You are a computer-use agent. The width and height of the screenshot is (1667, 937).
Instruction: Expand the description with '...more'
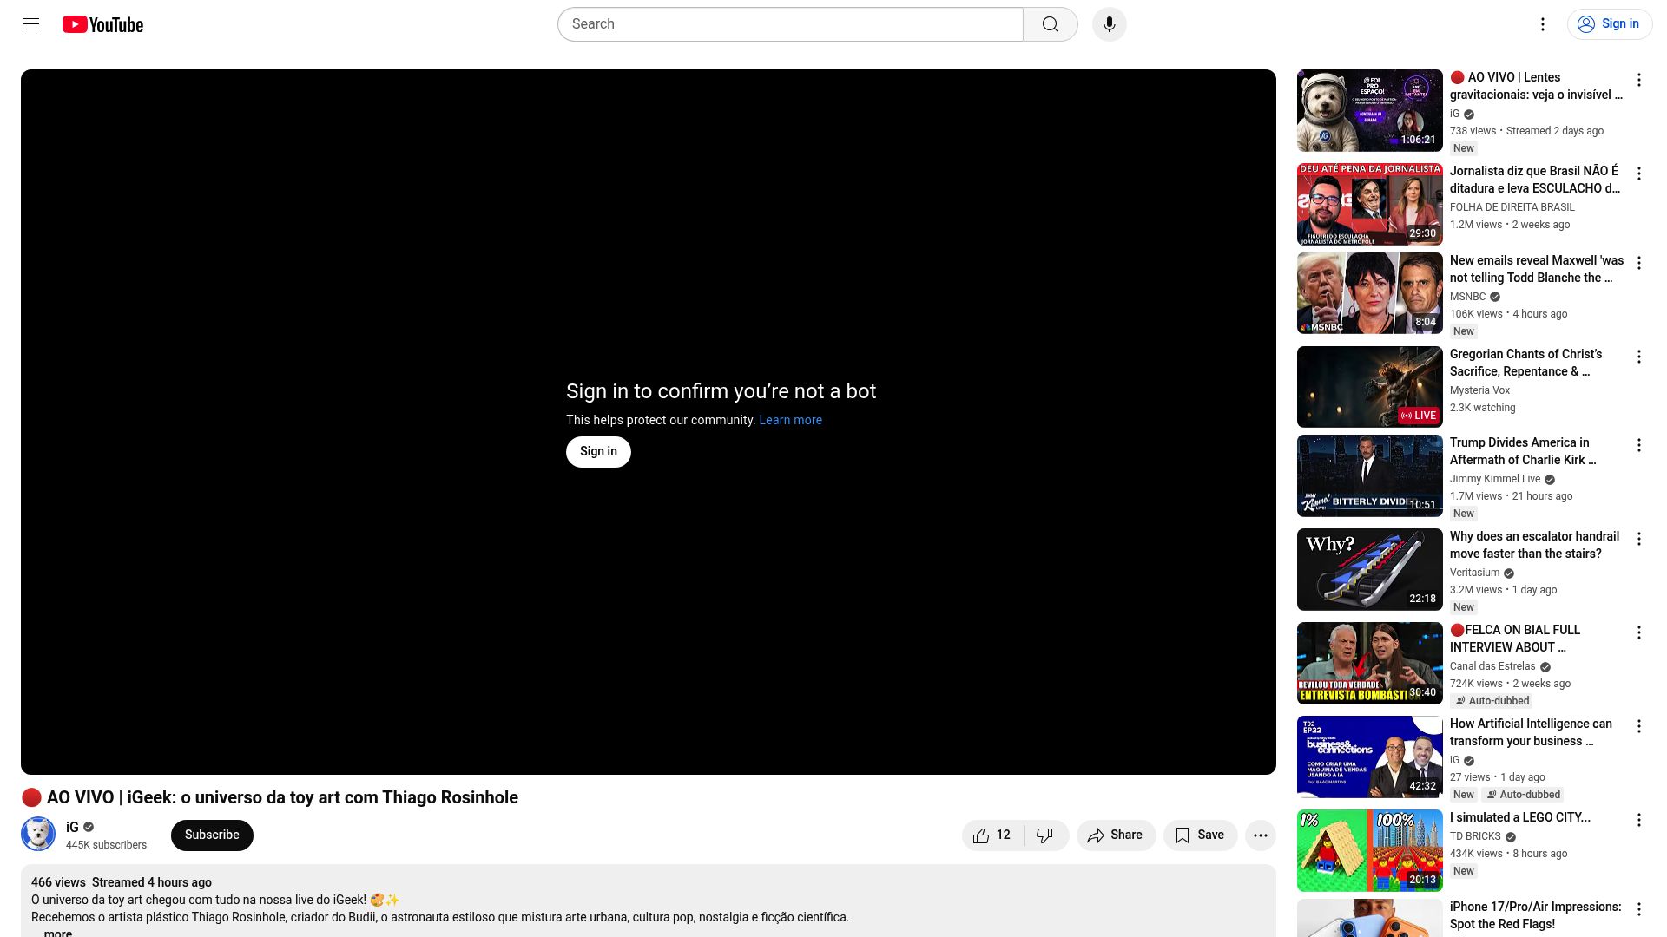[x=57, y=933]
